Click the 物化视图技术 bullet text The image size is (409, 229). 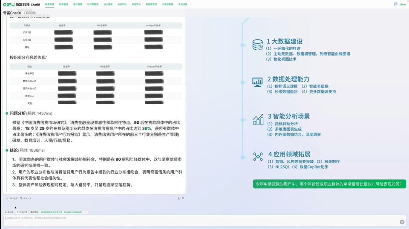point(285,59)
